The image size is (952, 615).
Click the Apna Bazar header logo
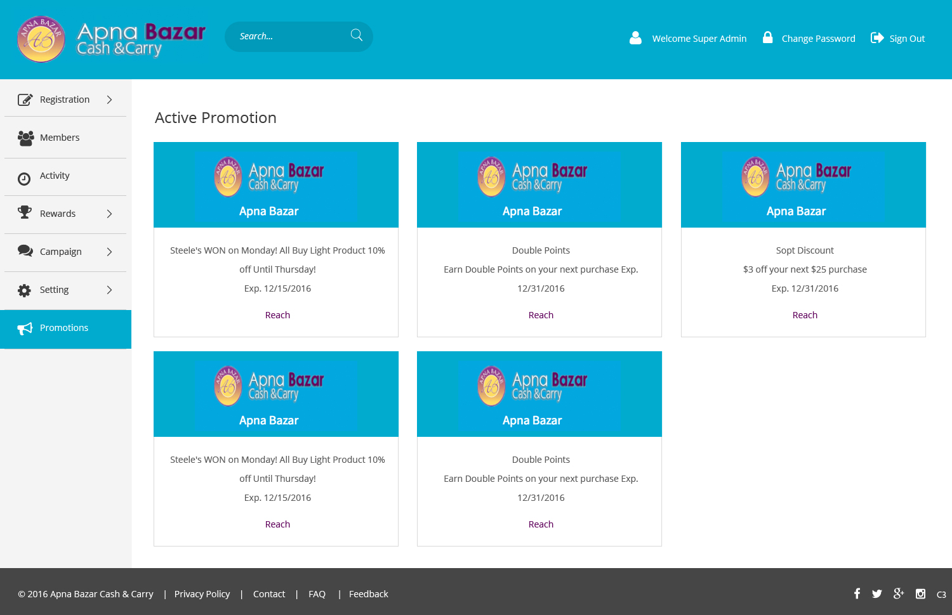tap(112, 39)
